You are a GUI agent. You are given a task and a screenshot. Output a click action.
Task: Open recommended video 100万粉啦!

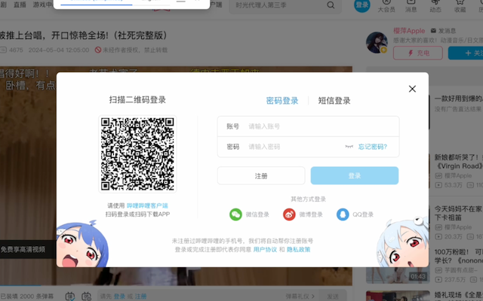pyautogui.click(x=459, y=256)
